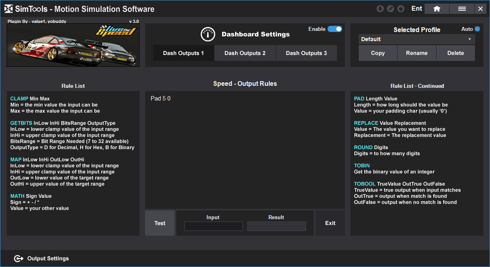Delete the selected profile
The width and height of the screenshot is (490, 267).
coord(456,53)
